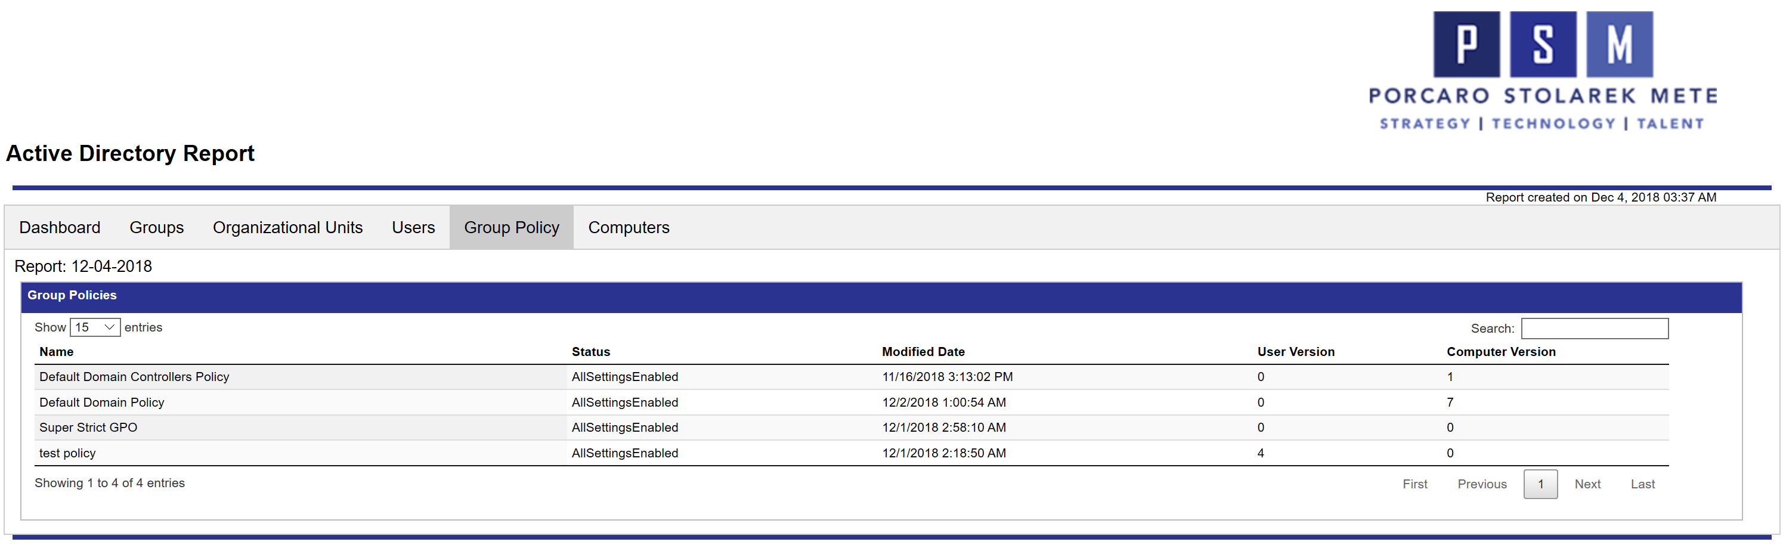Go to the First page link
The width and height of the screenshot is (1783, 545).
pos(1414,484)
